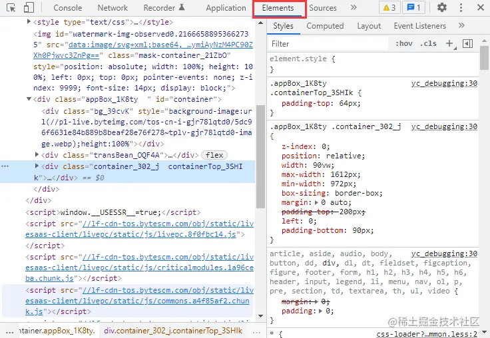
Task: Open yc_debugging:30 source for container_302_j rule
Action: 444,126
